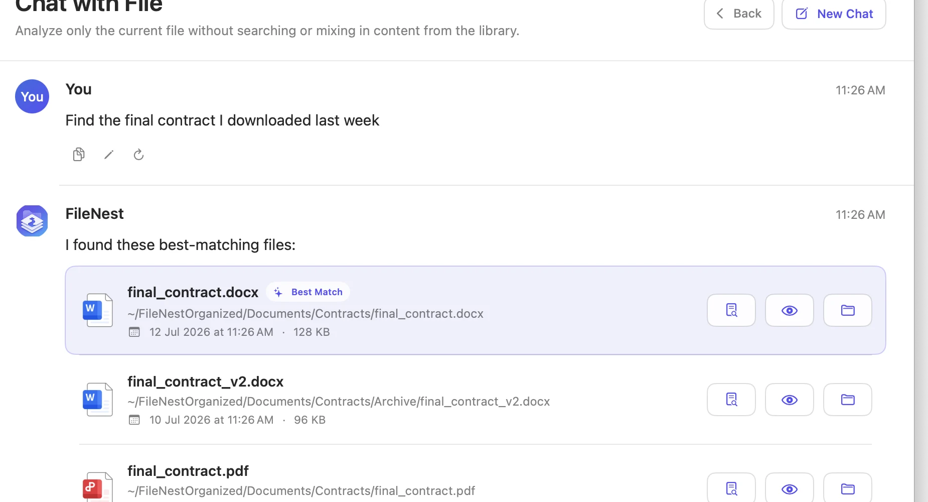This screenshot has width=928, height=502.
Task: Click the calendar icon beside 10 Jul 2026
Action: click(x=134, y=420)
